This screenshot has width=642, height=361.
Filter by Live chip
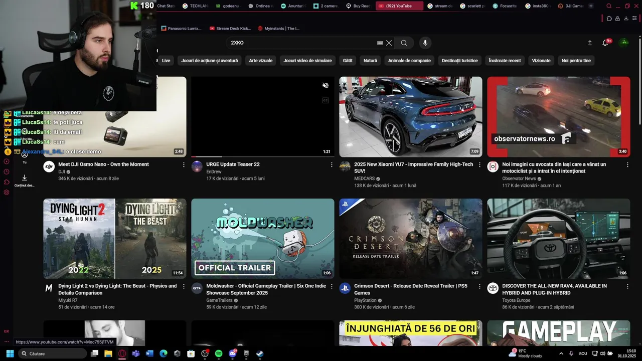[x=166, y=61]
